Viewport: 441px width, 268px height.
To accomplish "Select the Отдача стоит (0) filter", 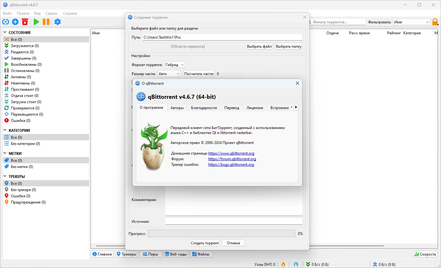I will coord(46,96).
